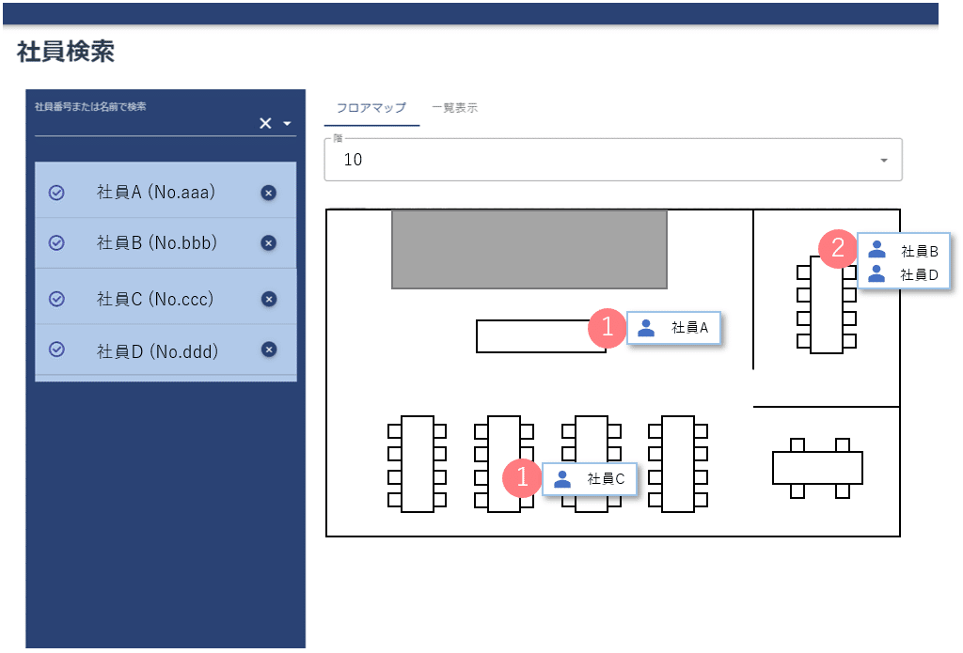Screen dimensions: 963x653
Task: Click the red '1' marker beside 社員C
Action: (x=523, y=478)
